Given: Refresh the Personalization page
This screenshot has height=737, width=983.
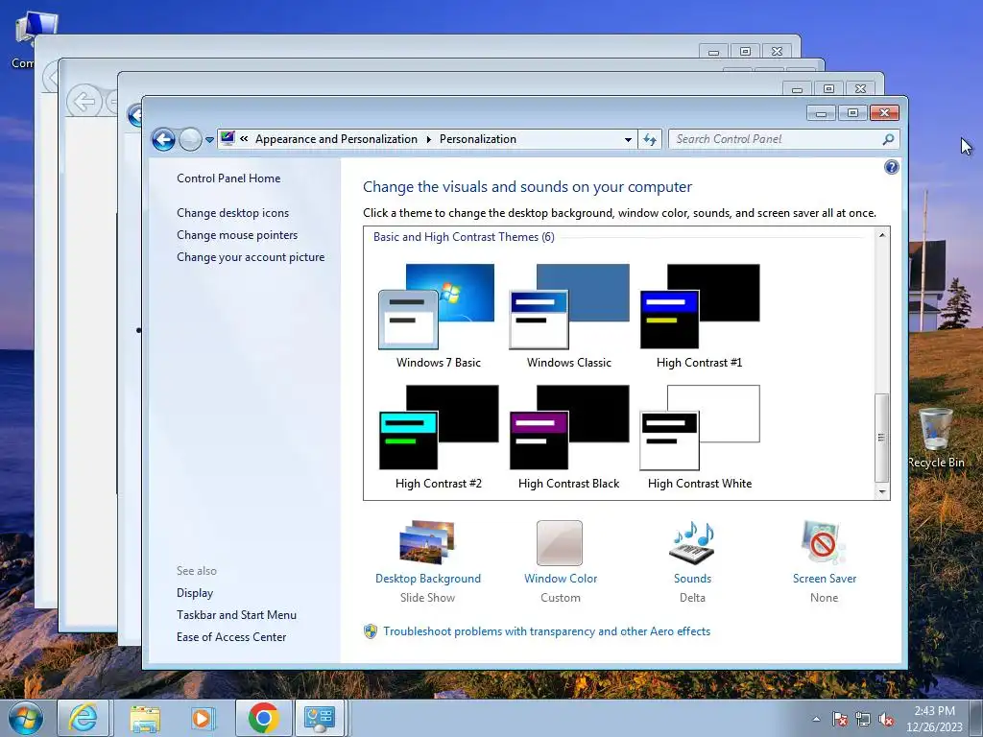Looking at the screenshot, I should (650, 139).
